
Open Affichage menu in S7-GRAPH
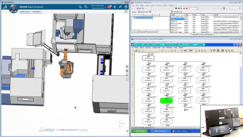169,48
